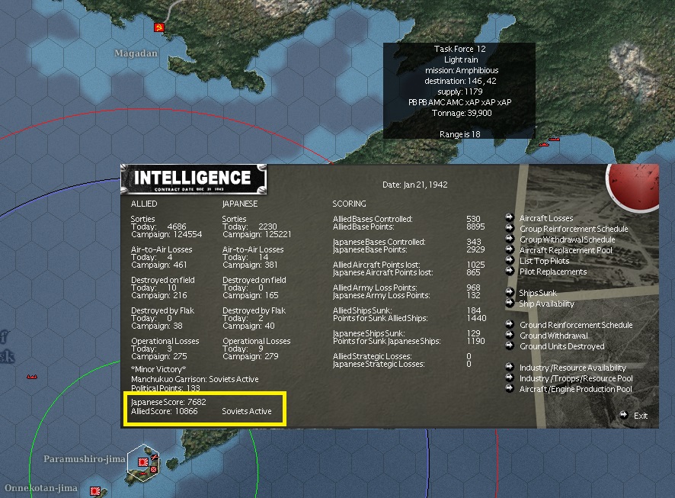Select the Soviet base flag at Magadan
This screenshot has width=675, height=498.
tap(159, 27)
